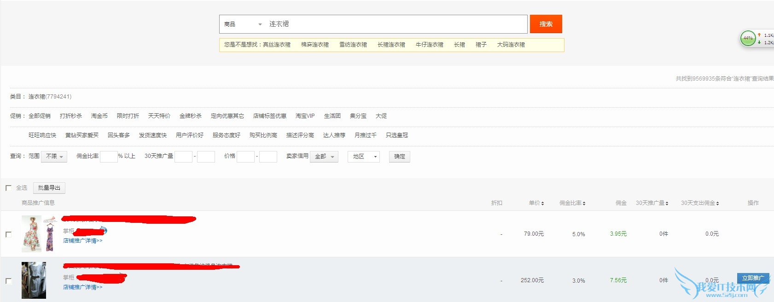Viewport: 774px width, 302px height.
Task: Filter by 金牌秒杀 promotion
Action: pos(191,116)
